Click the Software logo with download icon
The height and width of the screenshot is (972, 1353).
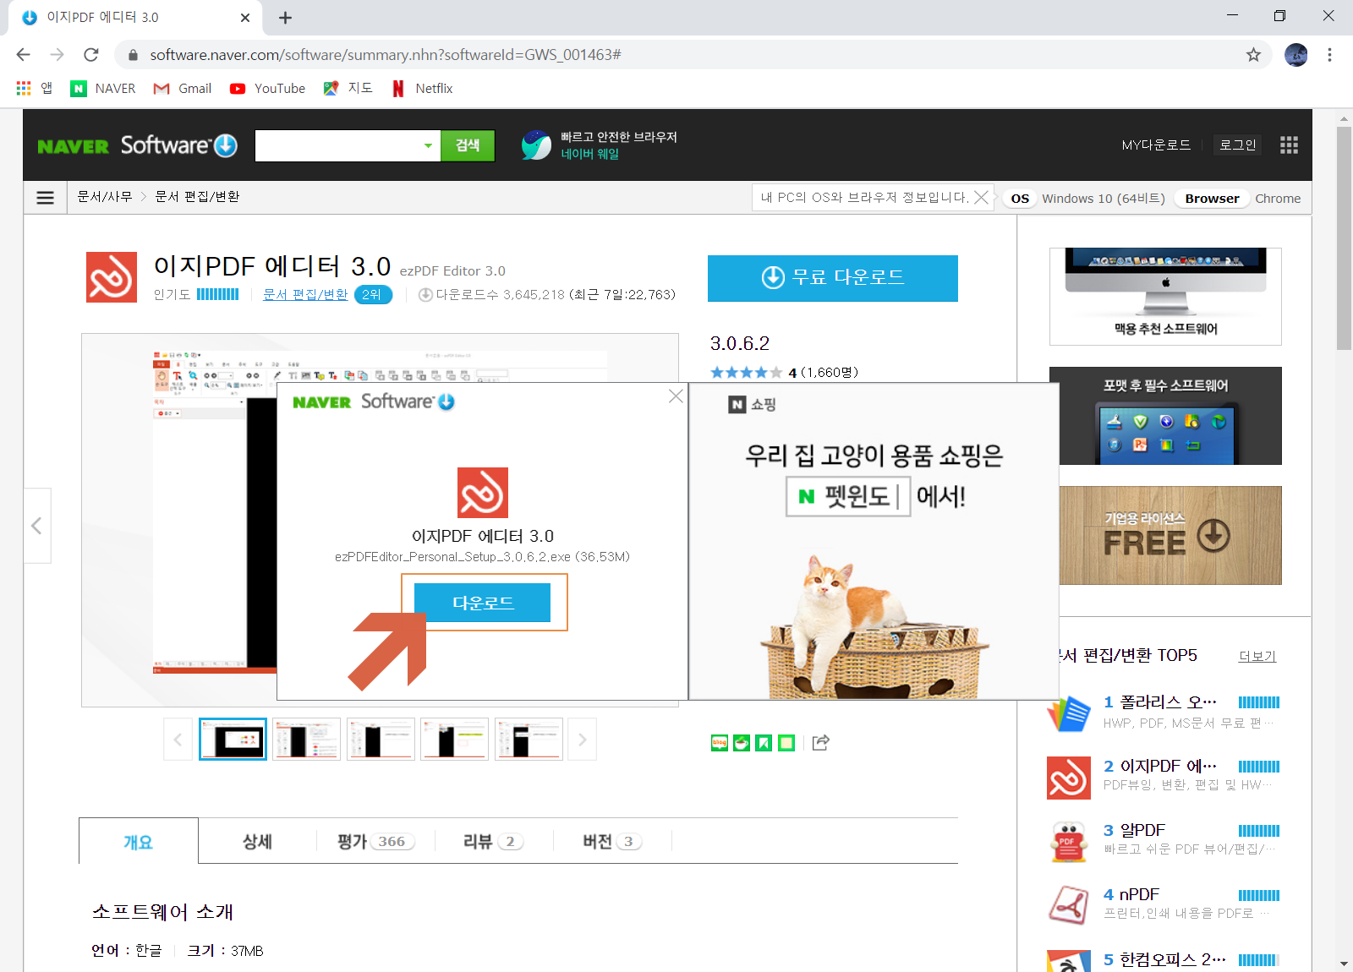coord(178,145)
